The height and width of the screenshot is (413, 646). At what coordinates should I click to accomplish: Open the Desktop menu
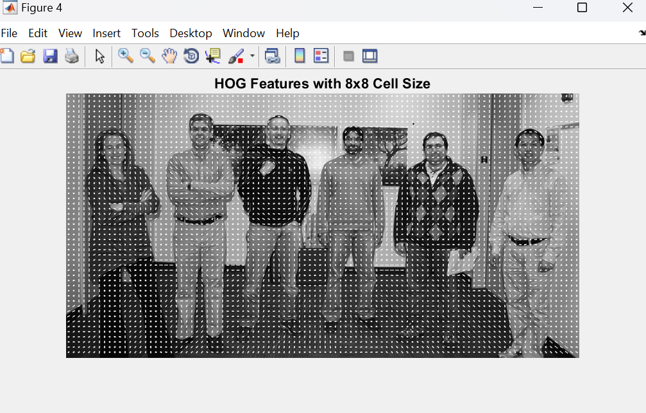pos(191,33)
